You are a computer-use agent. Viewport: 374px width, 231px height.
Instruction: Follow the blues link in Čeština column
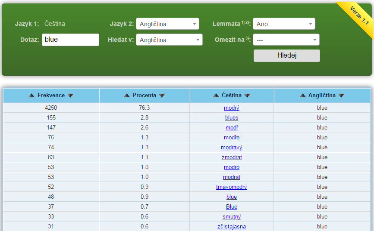pos(232,118)
